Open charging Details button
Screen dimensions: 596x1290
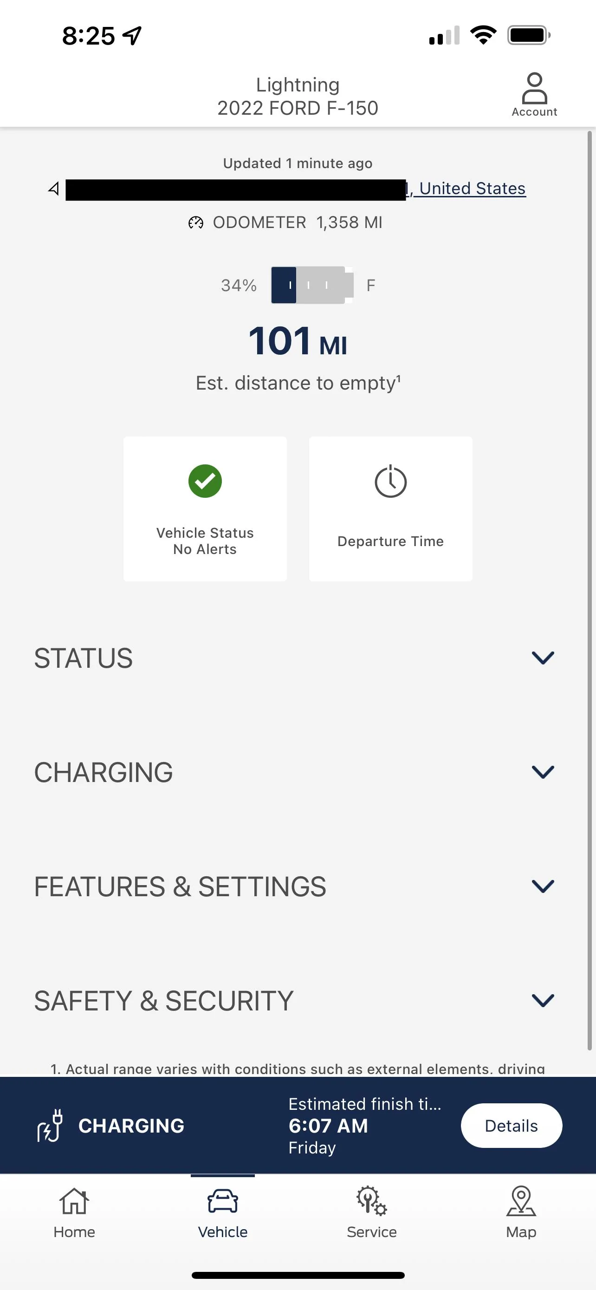coord(511,1125)
